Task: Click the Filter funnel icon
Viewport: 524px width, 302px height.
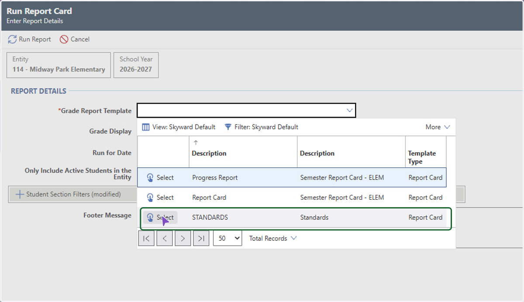Action: coord(228,127)
